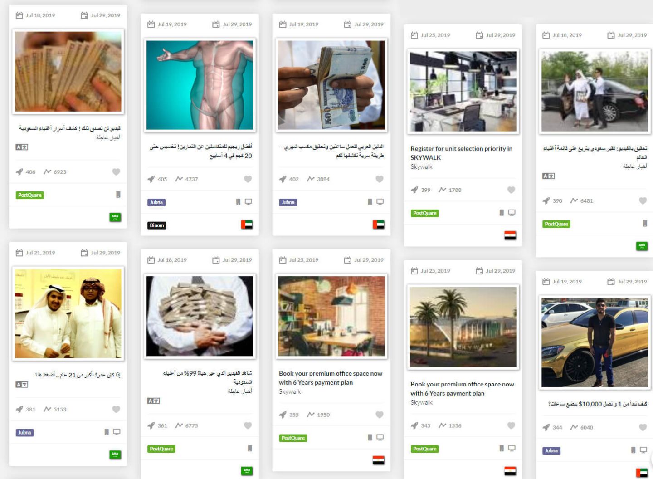Favorite the ad with 406 rocket count
653x479 pixels.
coord(116,172)
